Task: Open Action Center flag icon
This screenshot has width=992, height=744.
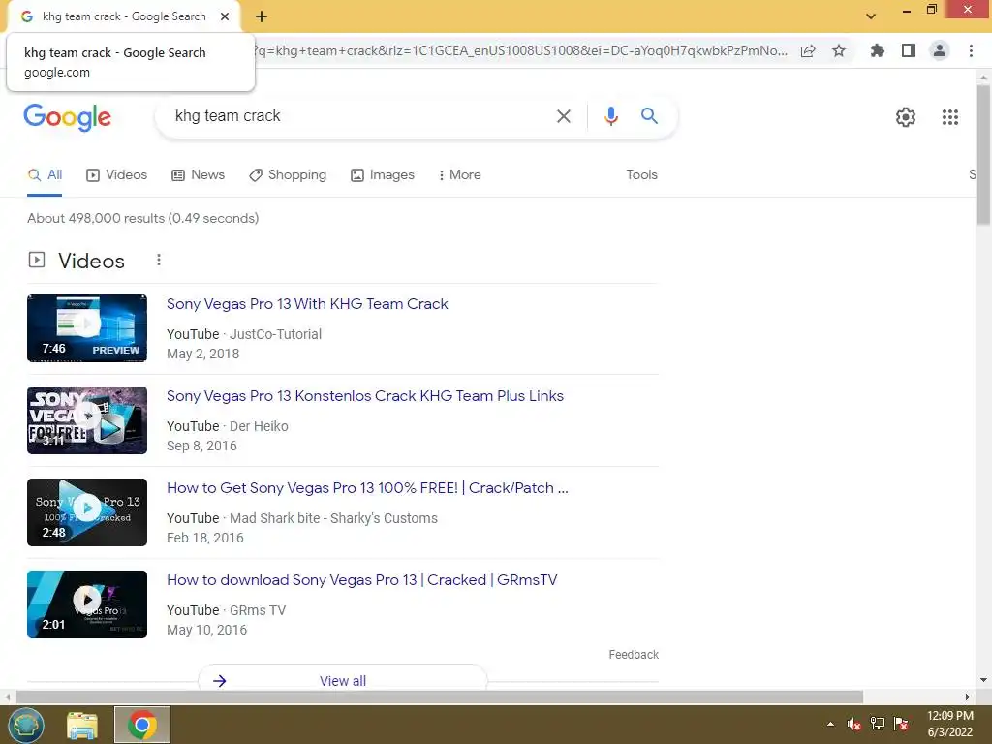Action: point(901,724)
